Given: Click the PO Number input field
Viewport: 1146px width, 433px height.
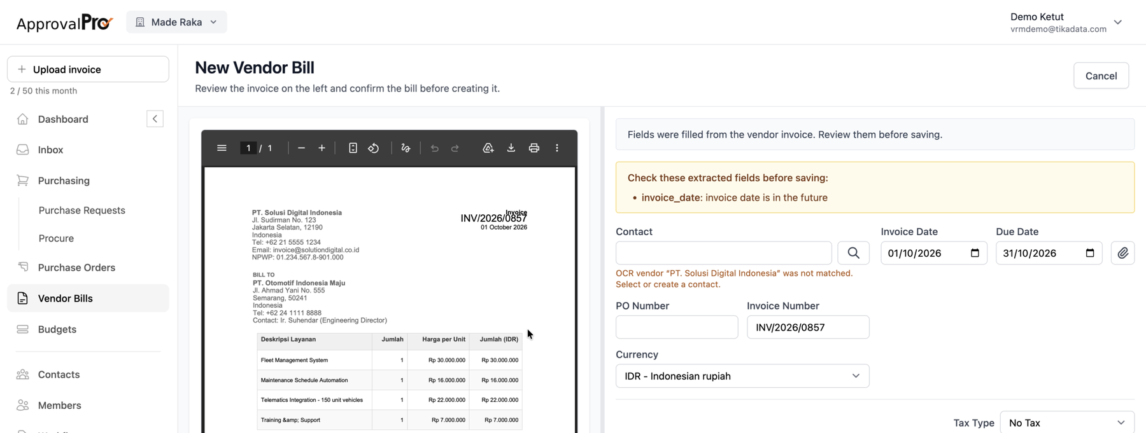Looking at the screenshot, I should [x=677, y=327].
